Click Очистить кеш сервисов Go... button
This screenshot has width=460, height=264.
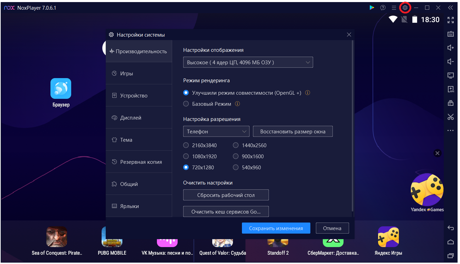point(226,211)
